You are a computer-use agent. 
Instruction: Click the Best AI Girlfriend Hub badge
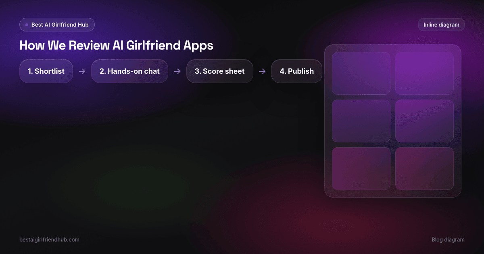coord(57,25)
